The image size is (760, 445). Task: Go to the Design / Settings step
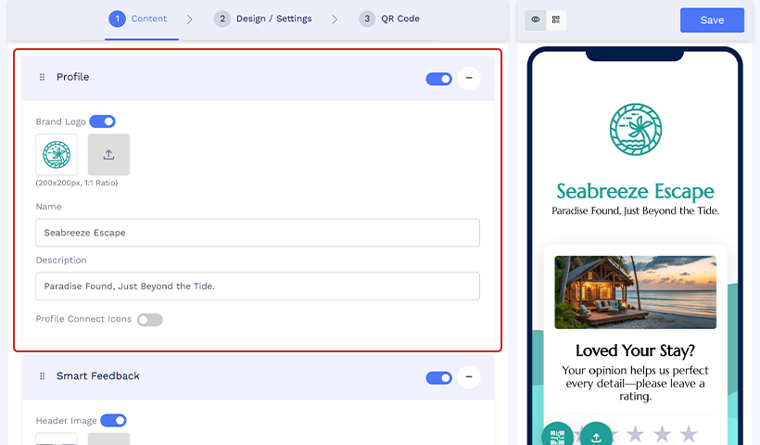[263, 19]
